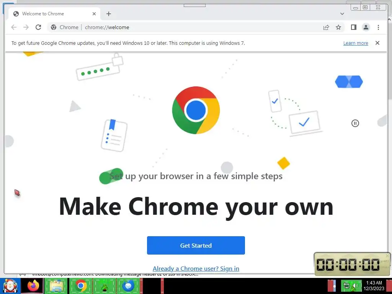This screenshot has width=392, height=294.
Task: Open the side panel icon
Action: 353,27
